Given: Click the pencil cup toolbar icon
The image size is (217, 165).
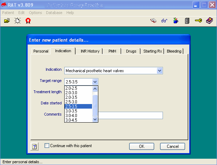Looking at the screenshot, I should point(176,21).
